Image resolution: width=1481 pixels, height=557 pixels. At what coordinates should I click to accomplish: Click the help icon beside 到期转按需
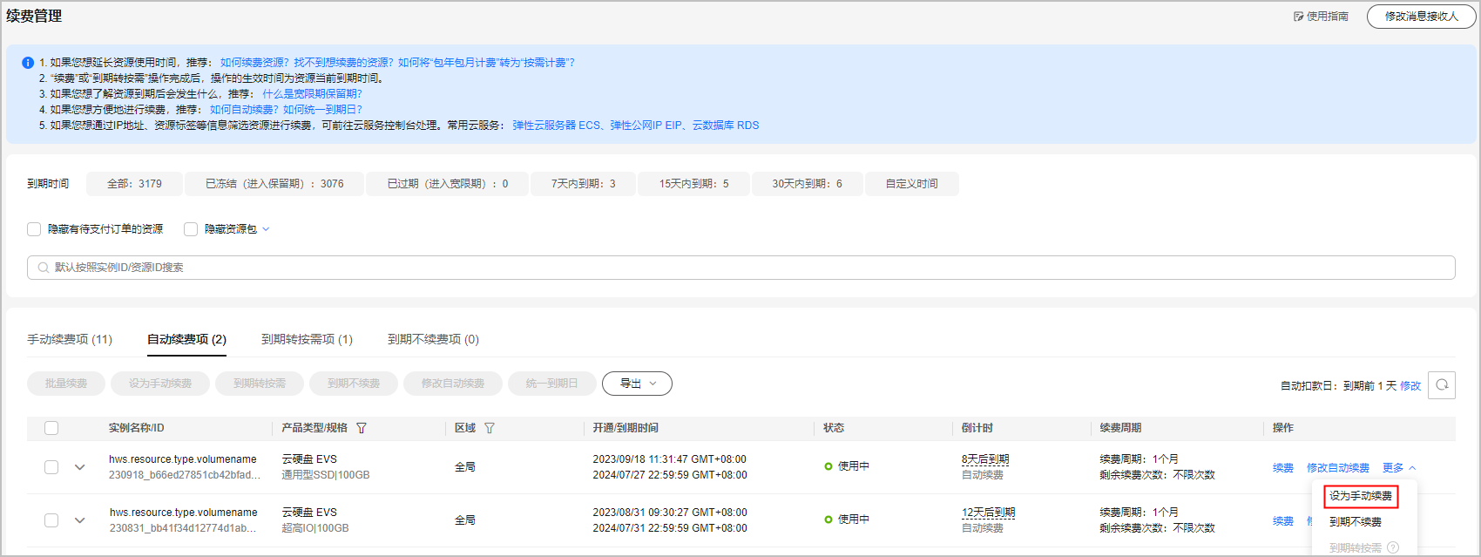(x=1393, y=548)
